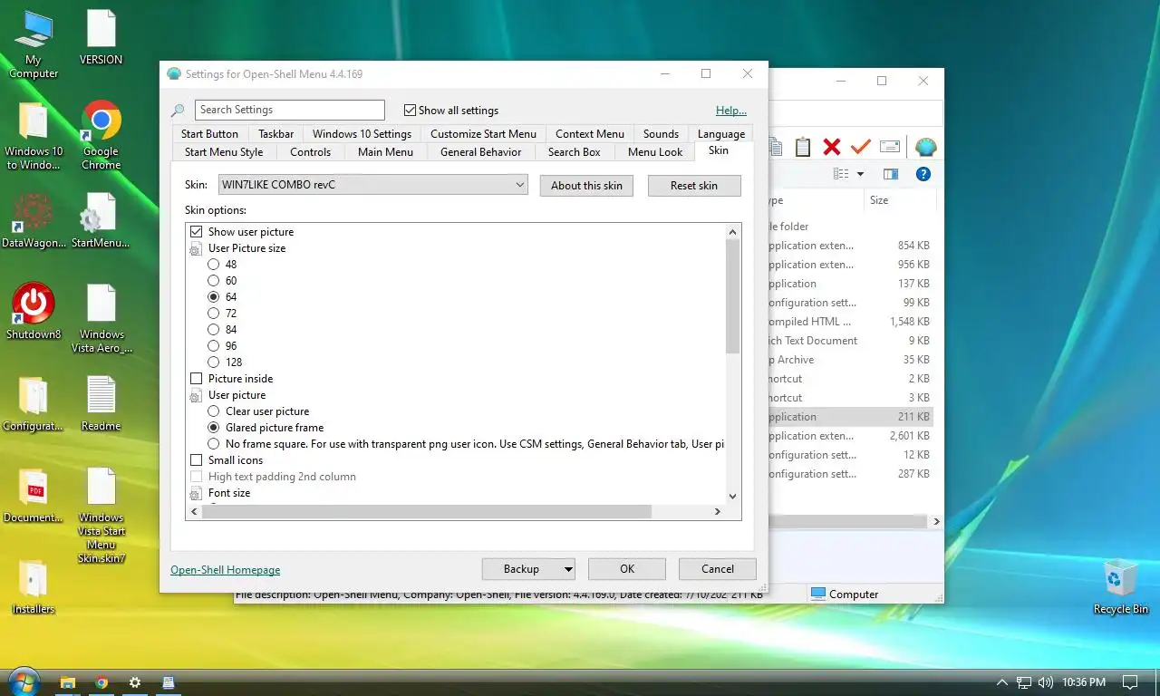Open the Customize Start Menu tab

(483, 134)
